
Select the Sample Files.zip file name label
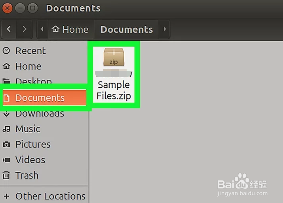click(114, 90)
